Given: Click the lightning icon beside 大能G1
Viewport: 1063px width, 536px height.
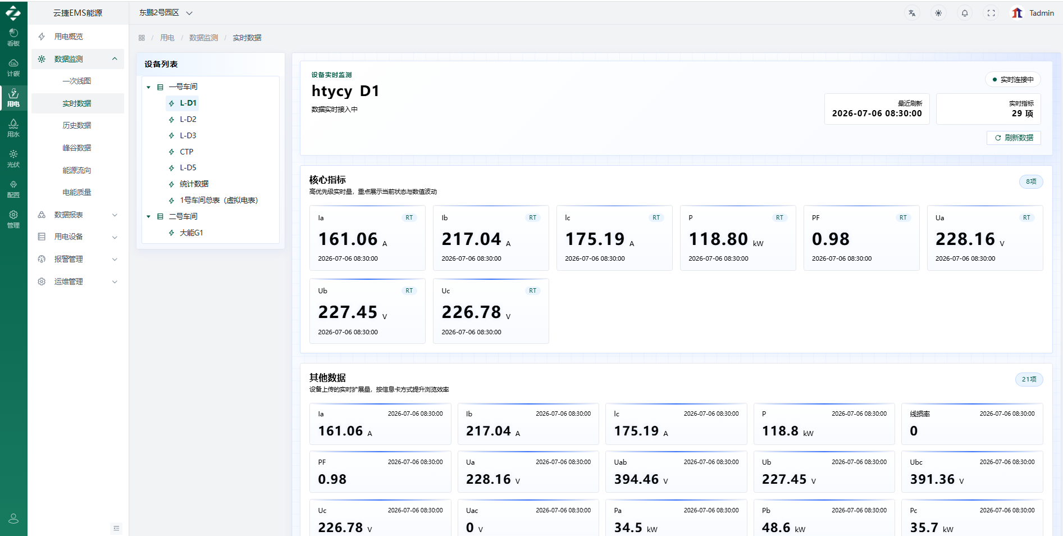Looking at the screenshot, I should click(x=171, y=233).
